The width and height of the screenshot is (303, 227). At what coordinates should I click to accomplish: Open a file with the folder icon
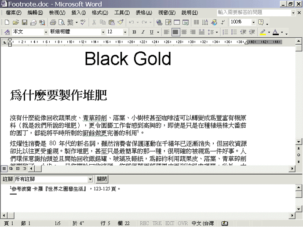click(16, 22)
